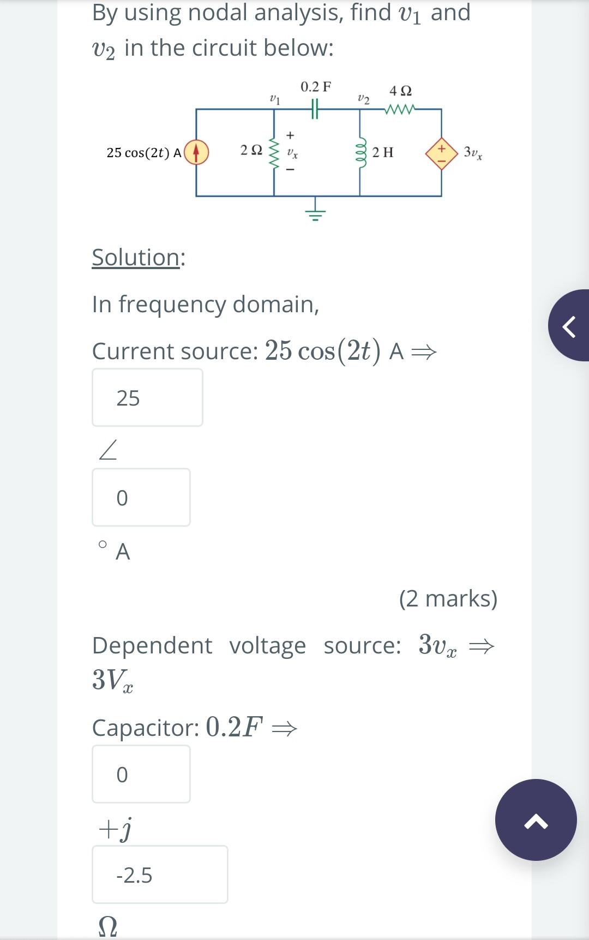Click the phase angle answer box showing 0
589x940 pixels.
tap(141, 497)
